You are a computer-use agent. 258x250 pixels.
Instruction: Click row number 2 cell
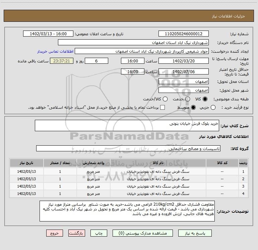[x=243, y=179]
